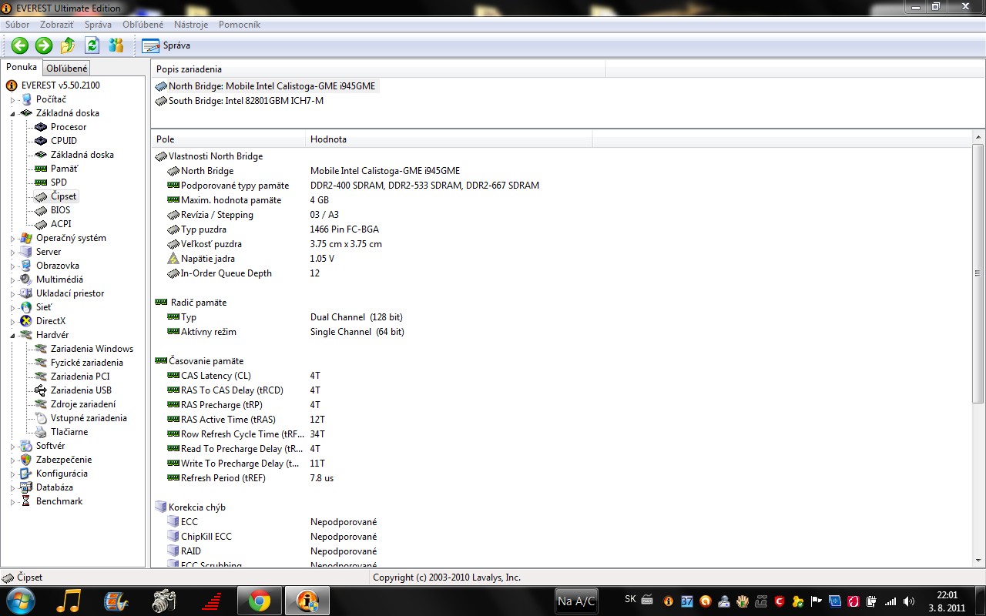Click the Sieť network icon

(x=26, y=307)
